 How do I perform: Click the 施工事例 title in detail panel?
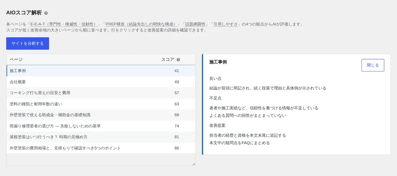tap(218, 62)
